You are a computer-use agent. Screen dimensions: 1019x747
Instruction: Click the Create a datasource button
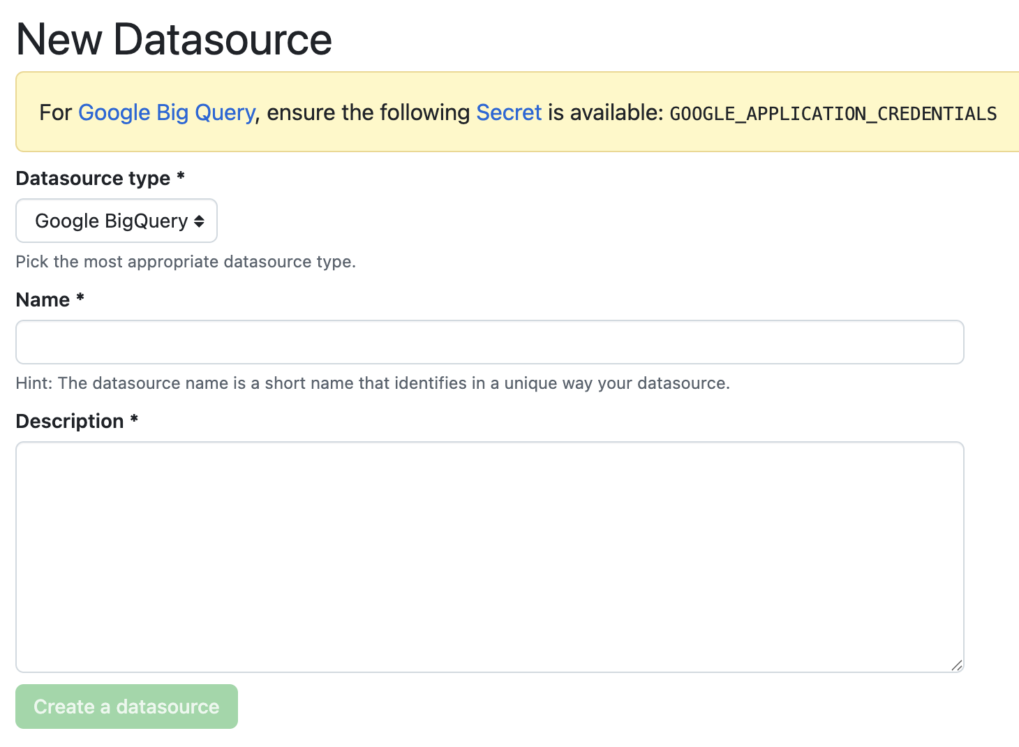(126, 707)
